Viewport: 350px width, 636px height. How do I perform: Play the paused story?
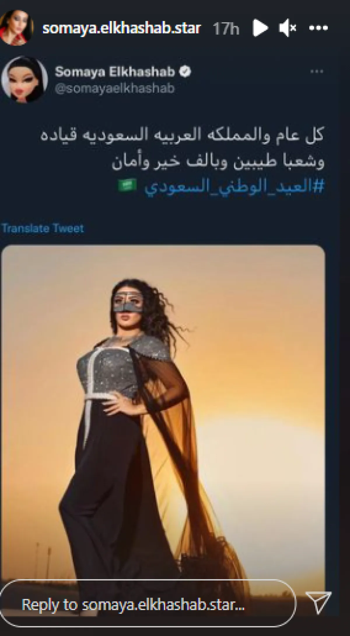(260, 28)
